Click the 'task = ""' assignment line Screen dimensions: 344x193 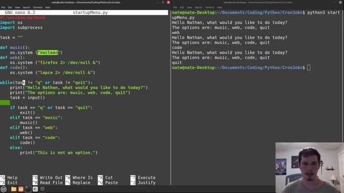tap(11, 38)
